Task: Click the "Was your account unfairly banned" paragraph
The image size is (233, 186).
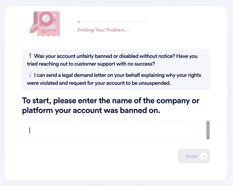Action: (115, 59)
